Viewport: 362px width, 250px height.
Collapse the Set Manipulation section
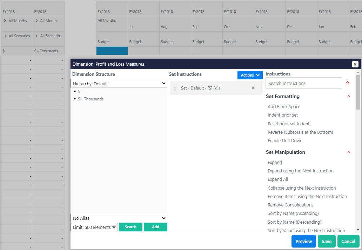348,152
